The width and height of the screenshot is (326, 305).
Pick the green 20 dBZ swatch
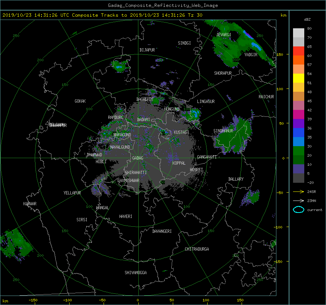[x=298, y=151]
